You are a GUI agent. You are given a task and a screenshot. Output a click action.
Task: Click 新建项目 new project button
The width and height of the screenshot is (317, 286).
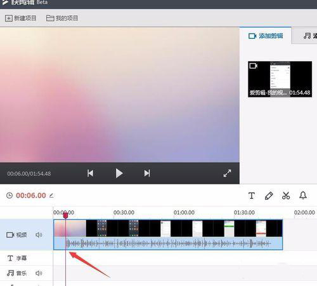click(x=20, y=18)
